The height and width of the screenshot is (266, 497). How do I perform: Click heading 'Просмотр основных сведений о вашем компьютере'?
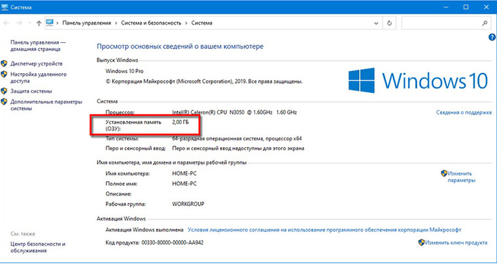(180, 46)
